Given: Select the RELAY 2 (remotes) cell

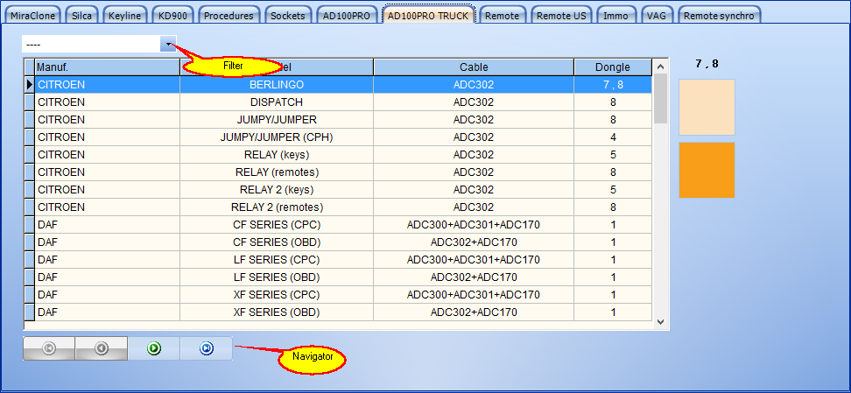Looking at the screenshot, I should tap(277, 207).
